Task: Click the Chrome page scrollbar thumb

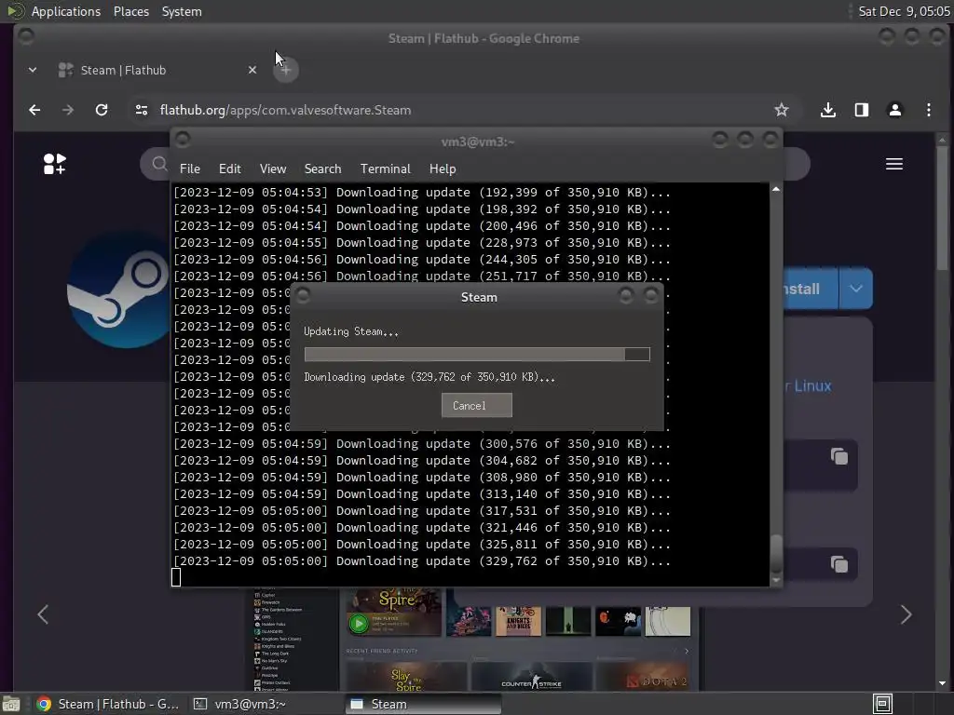Action: tap(942, 208)
